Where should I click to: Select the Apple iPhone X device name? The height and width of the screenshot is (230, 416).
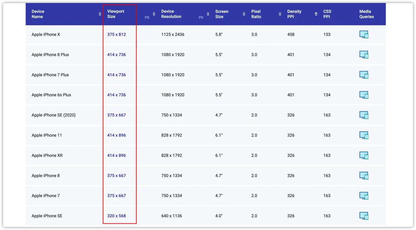click(x=46, y=35)
